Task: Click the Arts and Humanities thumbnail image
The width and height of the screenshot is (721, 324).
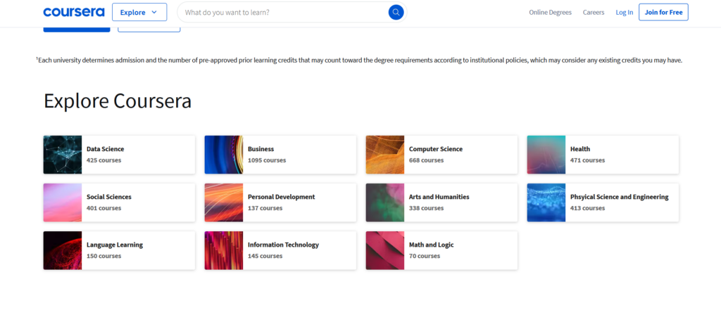Action: 385,202
